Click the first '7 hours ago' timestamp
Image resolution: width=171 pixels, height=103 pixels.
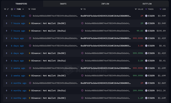(x=18, y=16)
